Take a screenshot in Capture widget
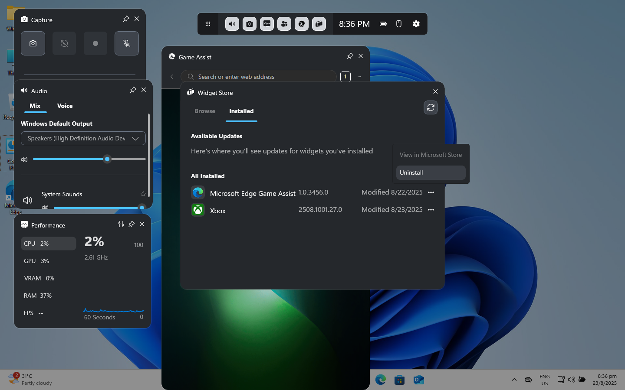Image resolution: width=625 pixels, height=390 pixels. pyautogui.click(x=33, y=43)
